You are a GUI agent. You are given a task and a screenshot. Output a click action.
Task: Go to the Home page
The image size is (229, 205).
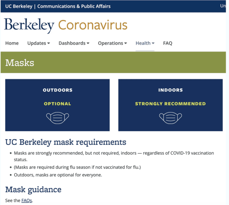[x=12, y=43]
